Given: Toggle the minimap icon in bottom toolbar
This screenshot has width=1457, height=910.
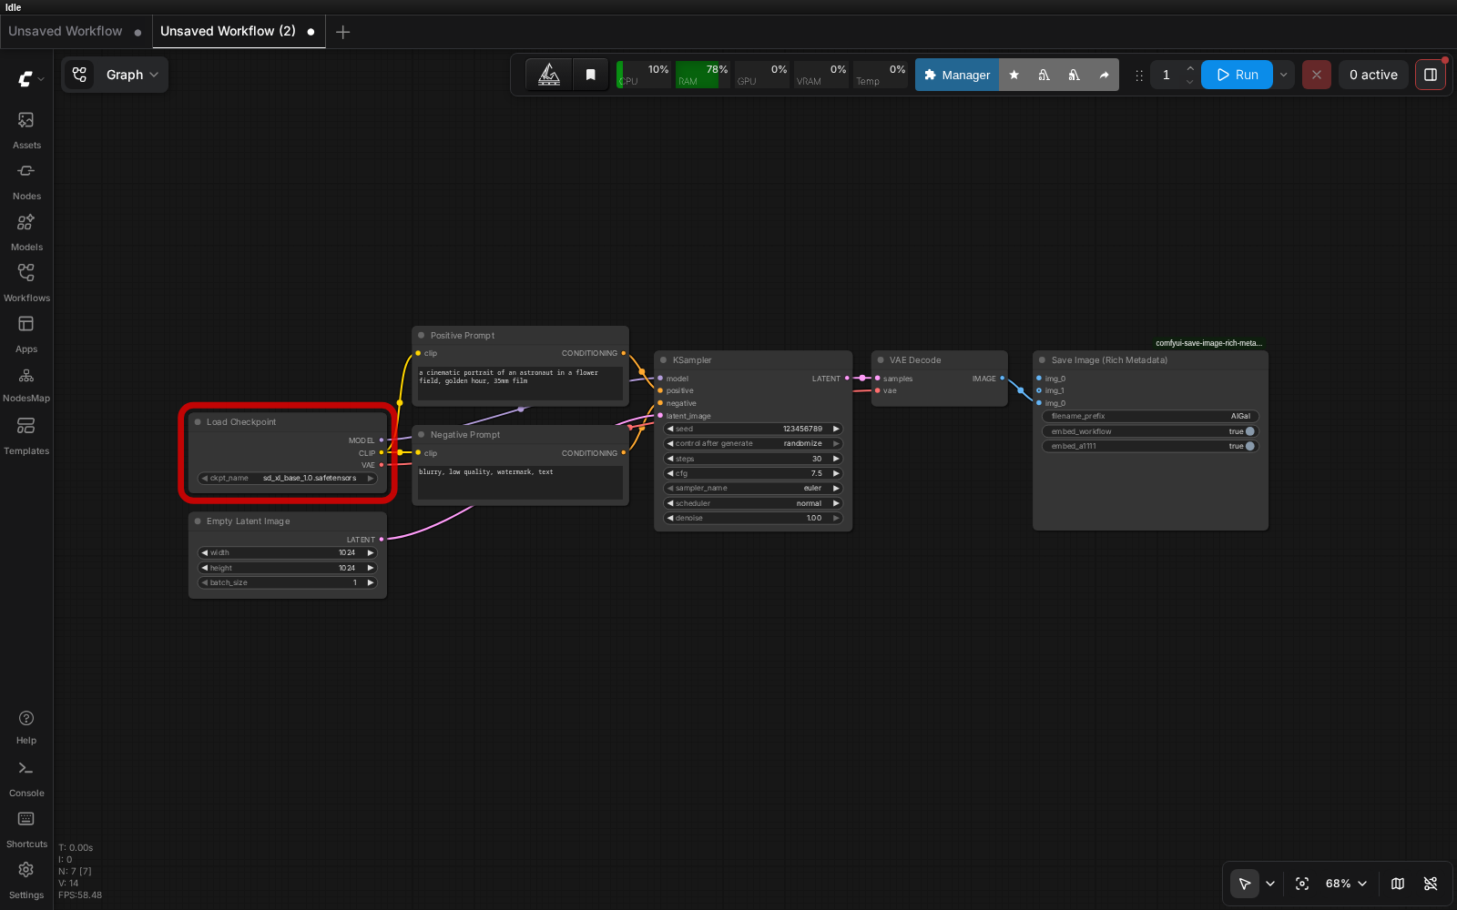Looking at the screenshot, I should click(x=1398, y=884).
